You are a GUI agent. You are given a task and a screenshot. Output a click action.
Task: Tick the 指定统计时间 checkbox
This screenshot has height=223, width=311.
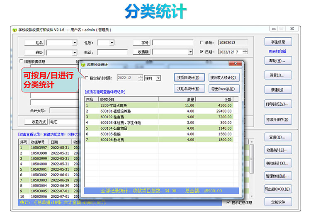tap(87, 78)
